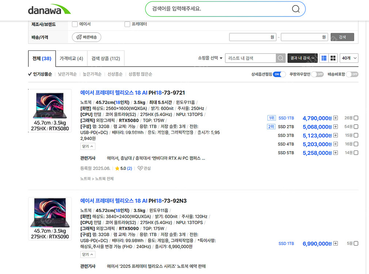Switch to grid view icon
The height and width of the screenshot is (274, 369).
pos(333,58)
